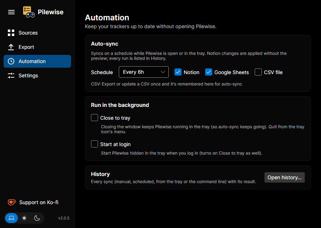Click the Run in the background heading
The width and height of the screenshot is (321, 228).
(120, 105)
